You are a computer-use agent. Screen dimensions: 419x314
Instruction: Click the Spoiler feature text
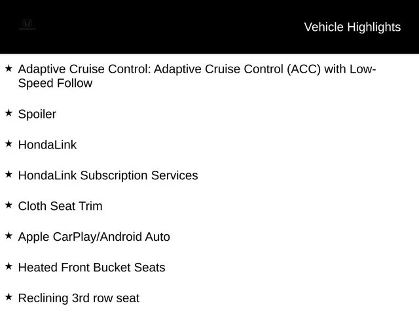(x=37, y=114)
